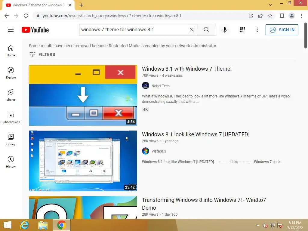This screenshot has height=231, width=308.
Task: Click inside the YouTube search field
Action: click(134, 30)
